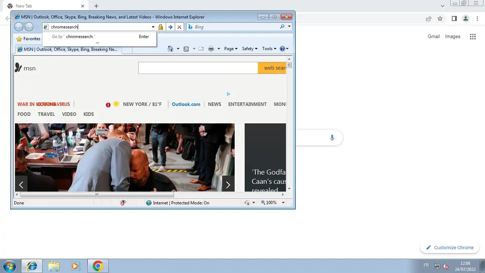The height and width of the screenshot is (273, 485).
Task: Click the Home icon in IE command bar
Action: click(x=170, y=49)
